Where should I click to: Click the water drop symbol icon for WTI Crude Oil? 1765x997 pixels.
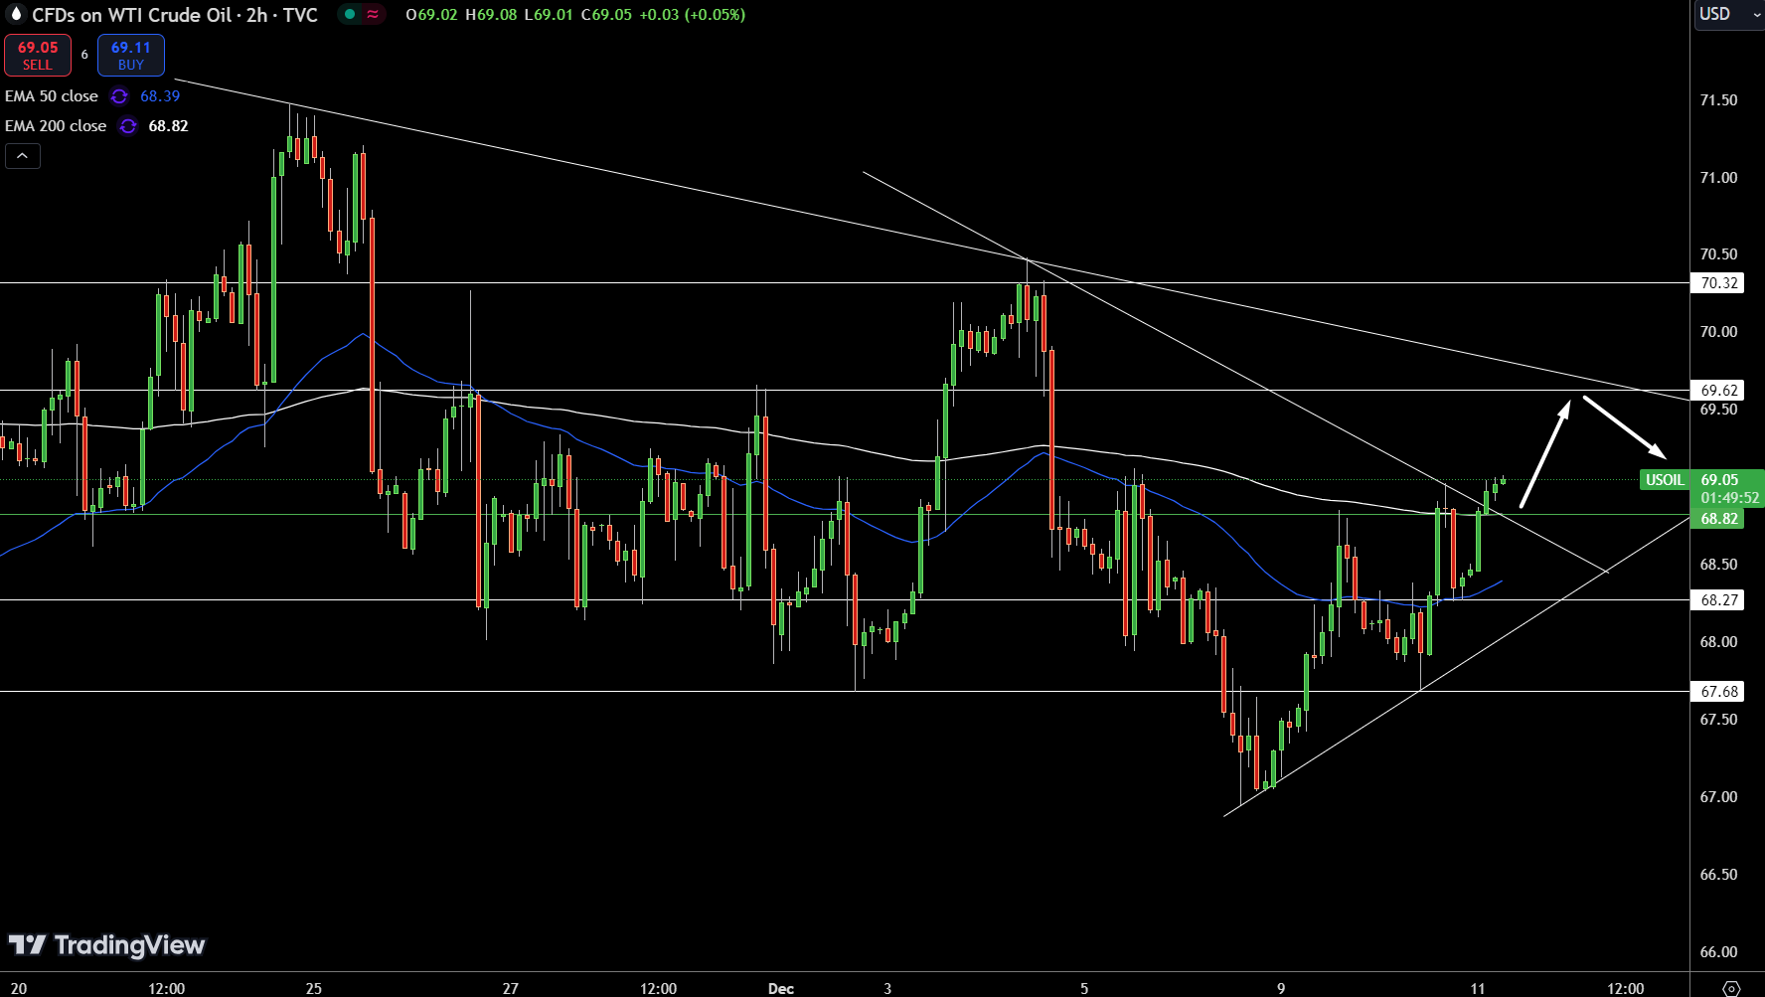click(15, 14)
